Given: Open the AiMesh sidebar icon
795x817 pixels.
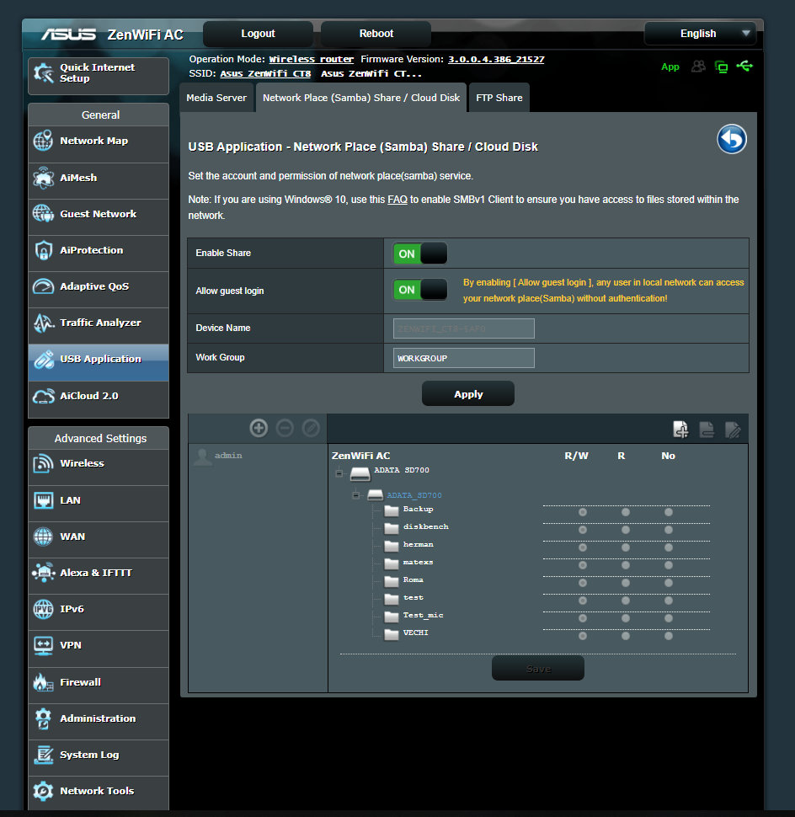Looking at the screenshot, I should point(43,178).
